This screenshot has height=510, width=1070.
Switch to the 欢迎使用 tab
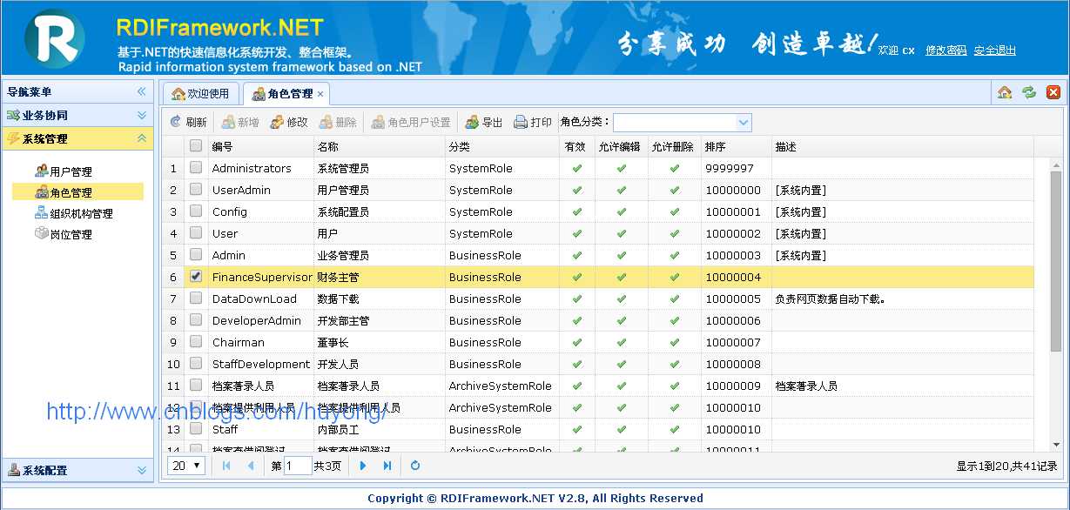(200, 94)
